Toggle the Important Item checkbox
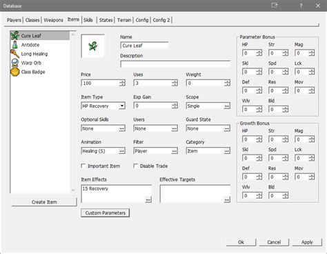 tap(83, 166)
